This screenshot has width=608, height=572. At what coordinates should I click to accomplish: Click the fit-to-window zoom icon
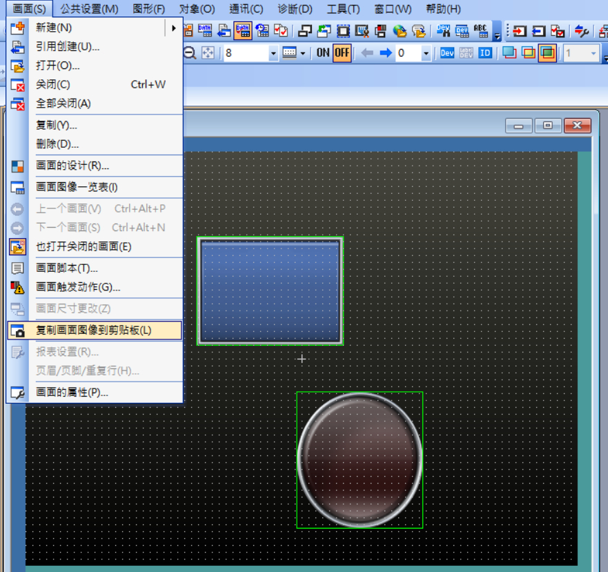click(208, 53)
